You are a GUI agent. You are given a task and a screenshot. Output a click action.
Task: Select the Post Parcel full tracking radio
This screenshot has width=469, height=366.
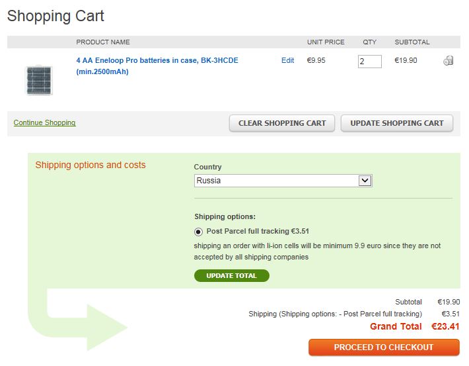point(198,232)
